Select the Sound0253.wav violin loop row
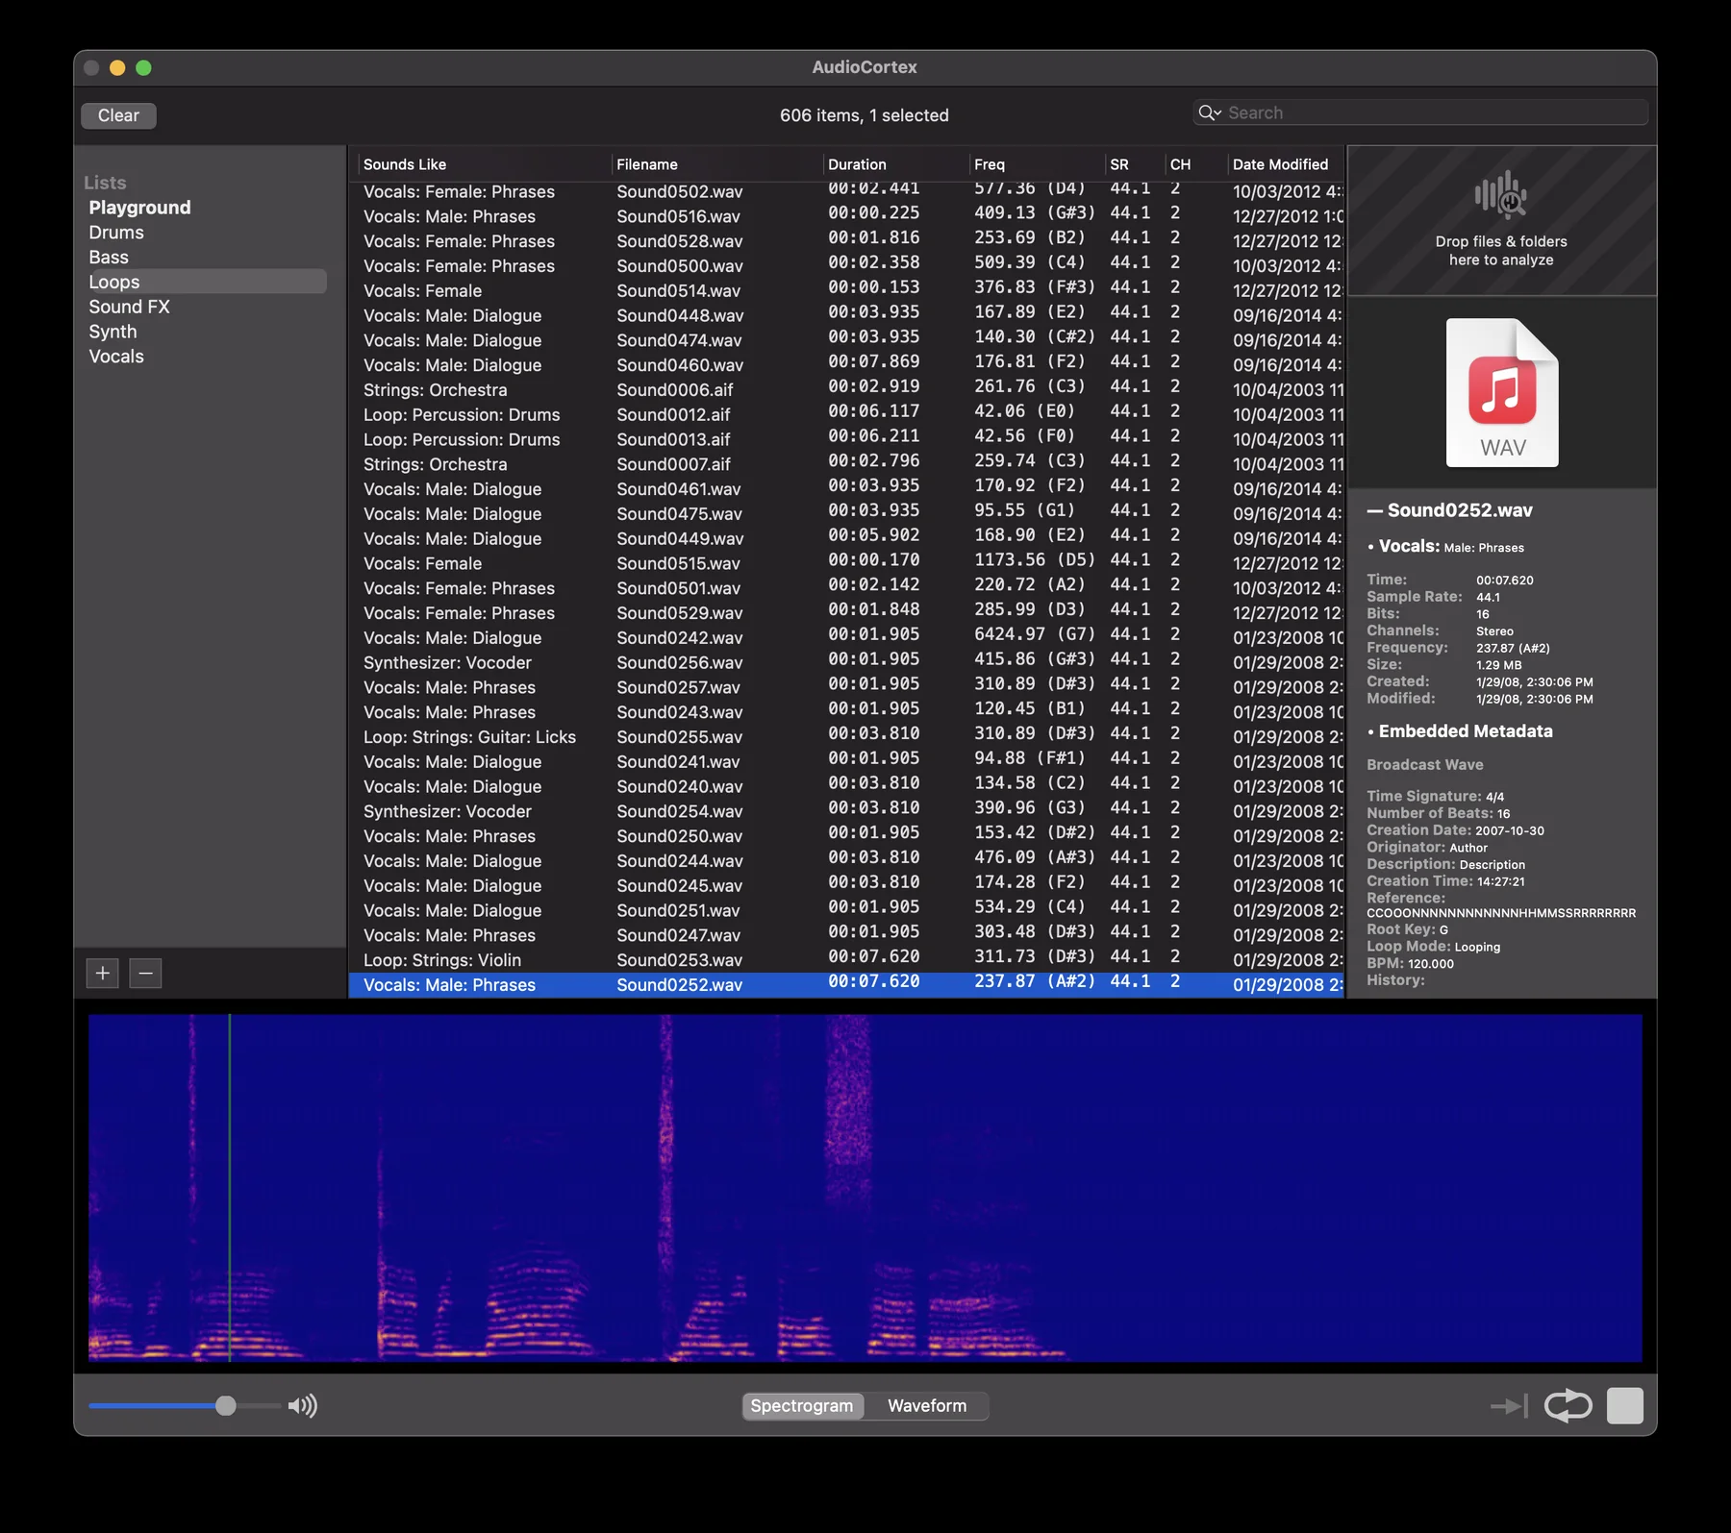The height and width of the screenshot is (1533, 1731). pyautogui.click(x=846, y=960)
